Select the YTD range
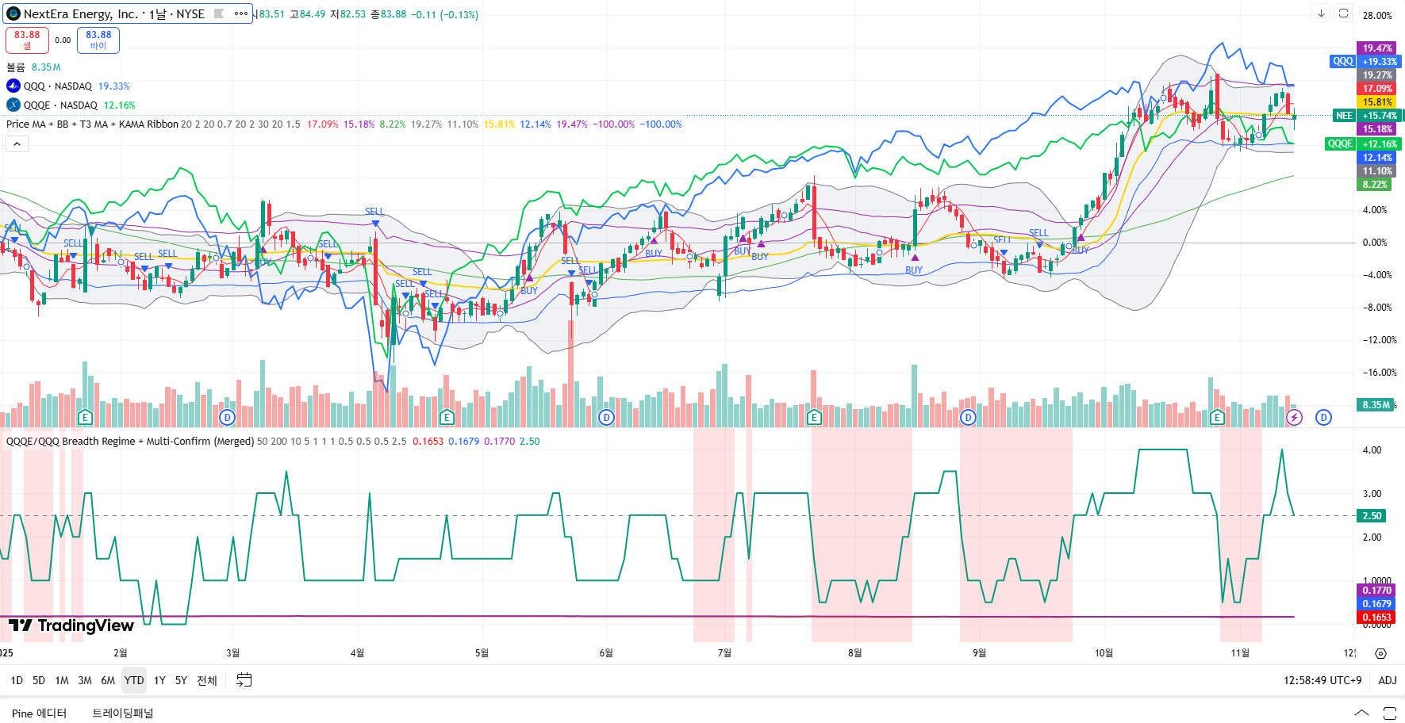The height and width of the screenshot is (723, 1405). pyautogui.click(x=134, y=680)
